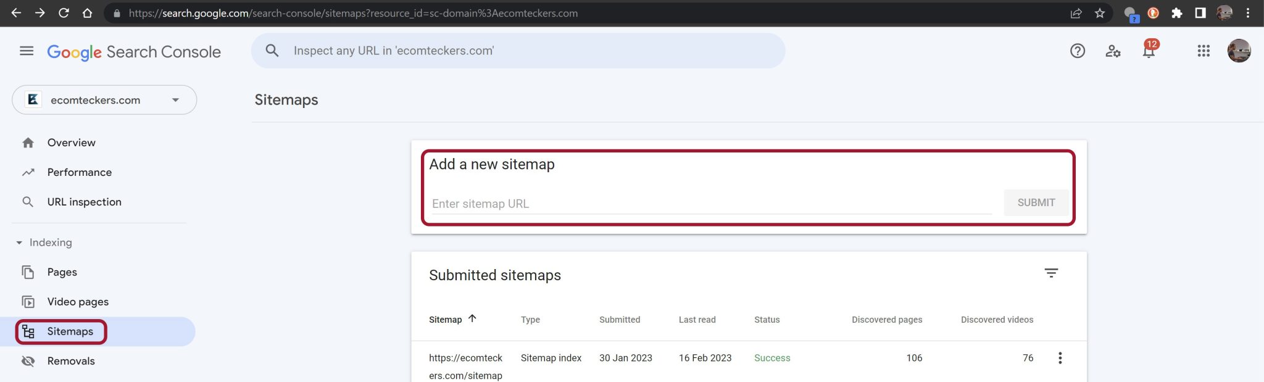Click the orange extension icon in toolbar
The image size is (1264, 382).
pos(1153,13)
